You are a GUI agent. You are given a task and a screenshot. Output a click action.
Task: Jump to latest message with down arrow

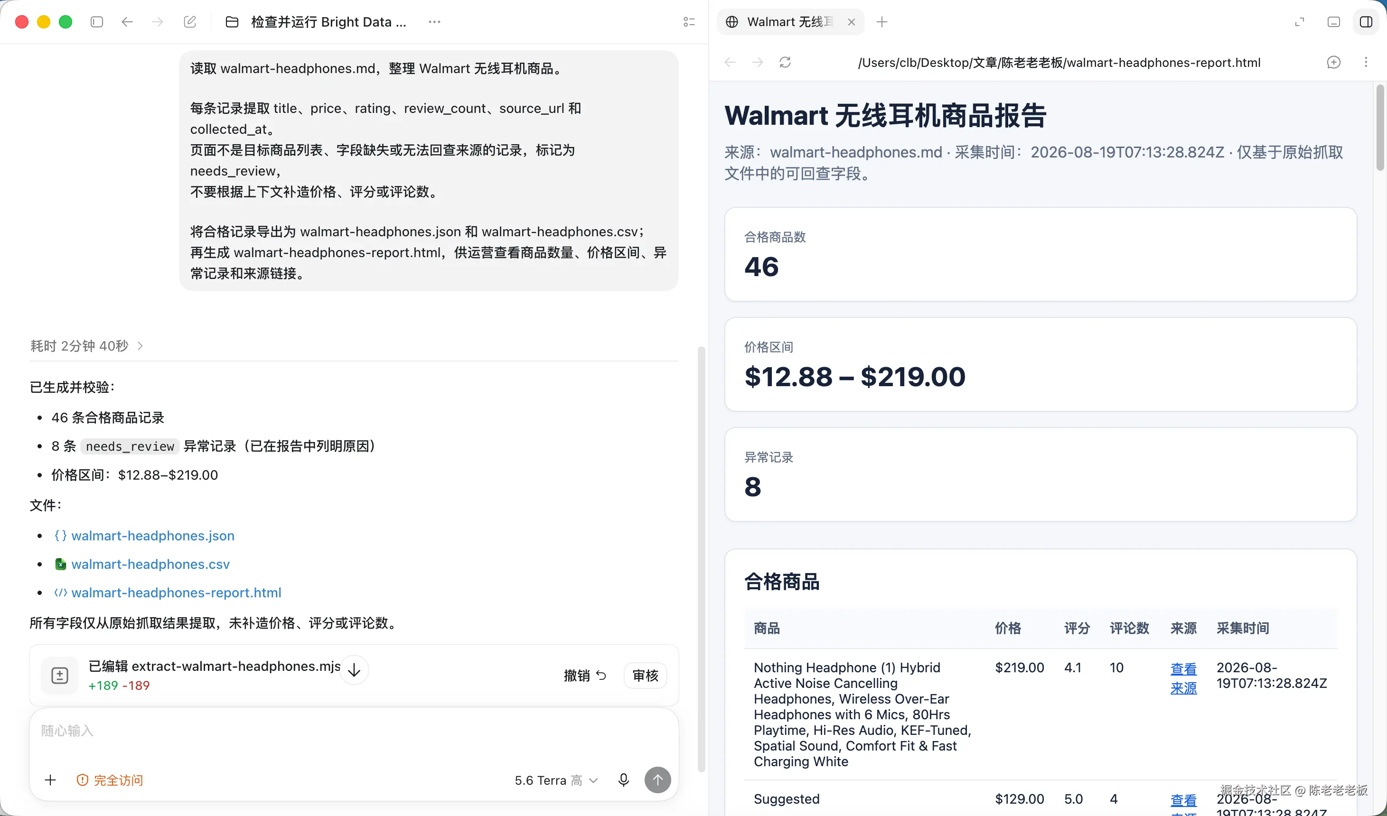[x=354, y=669]
